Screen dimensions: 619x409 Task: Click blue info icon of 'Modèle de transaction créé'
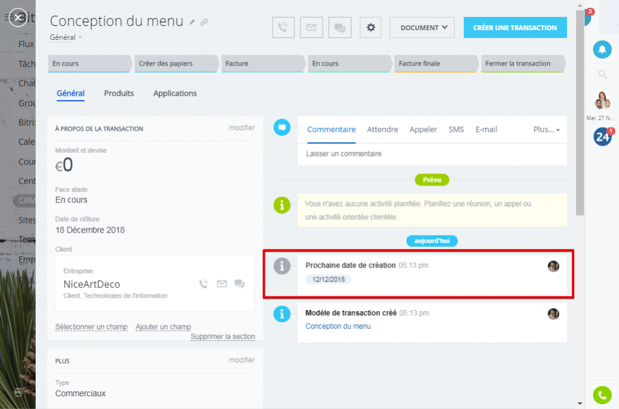282,314
